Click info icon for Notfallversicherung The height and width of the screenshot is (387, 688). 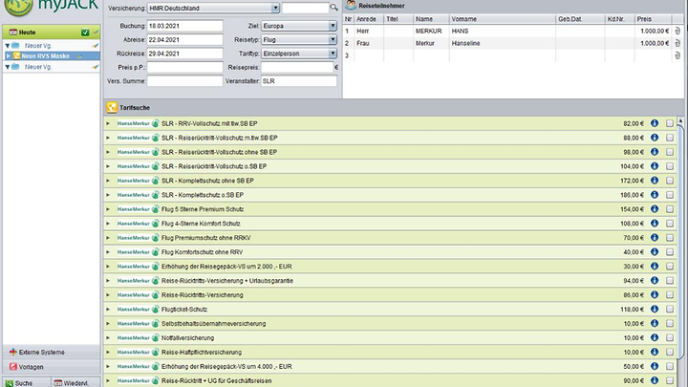[655, 338]
